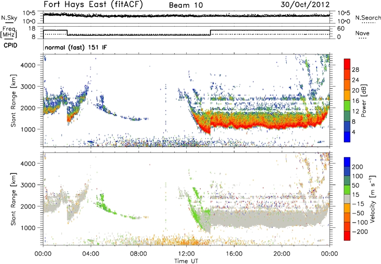Click the 'Fort Hays East (fitACF)' title
This screenshot has height=264, width=381.
coord(93,4)
